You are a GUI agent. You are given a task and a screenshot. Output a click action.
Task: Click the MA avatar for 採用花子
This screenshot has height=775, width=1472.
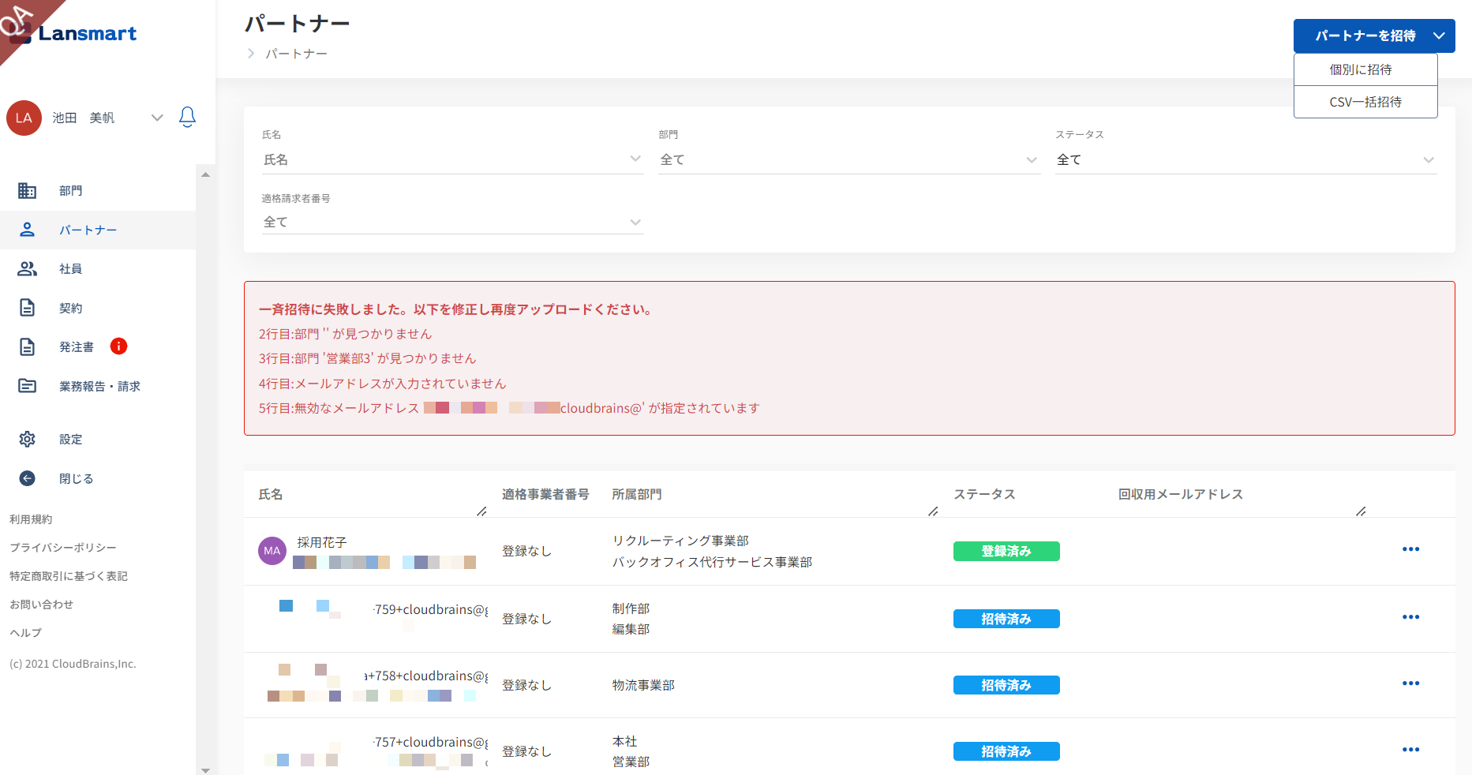(x=272, y=551)
